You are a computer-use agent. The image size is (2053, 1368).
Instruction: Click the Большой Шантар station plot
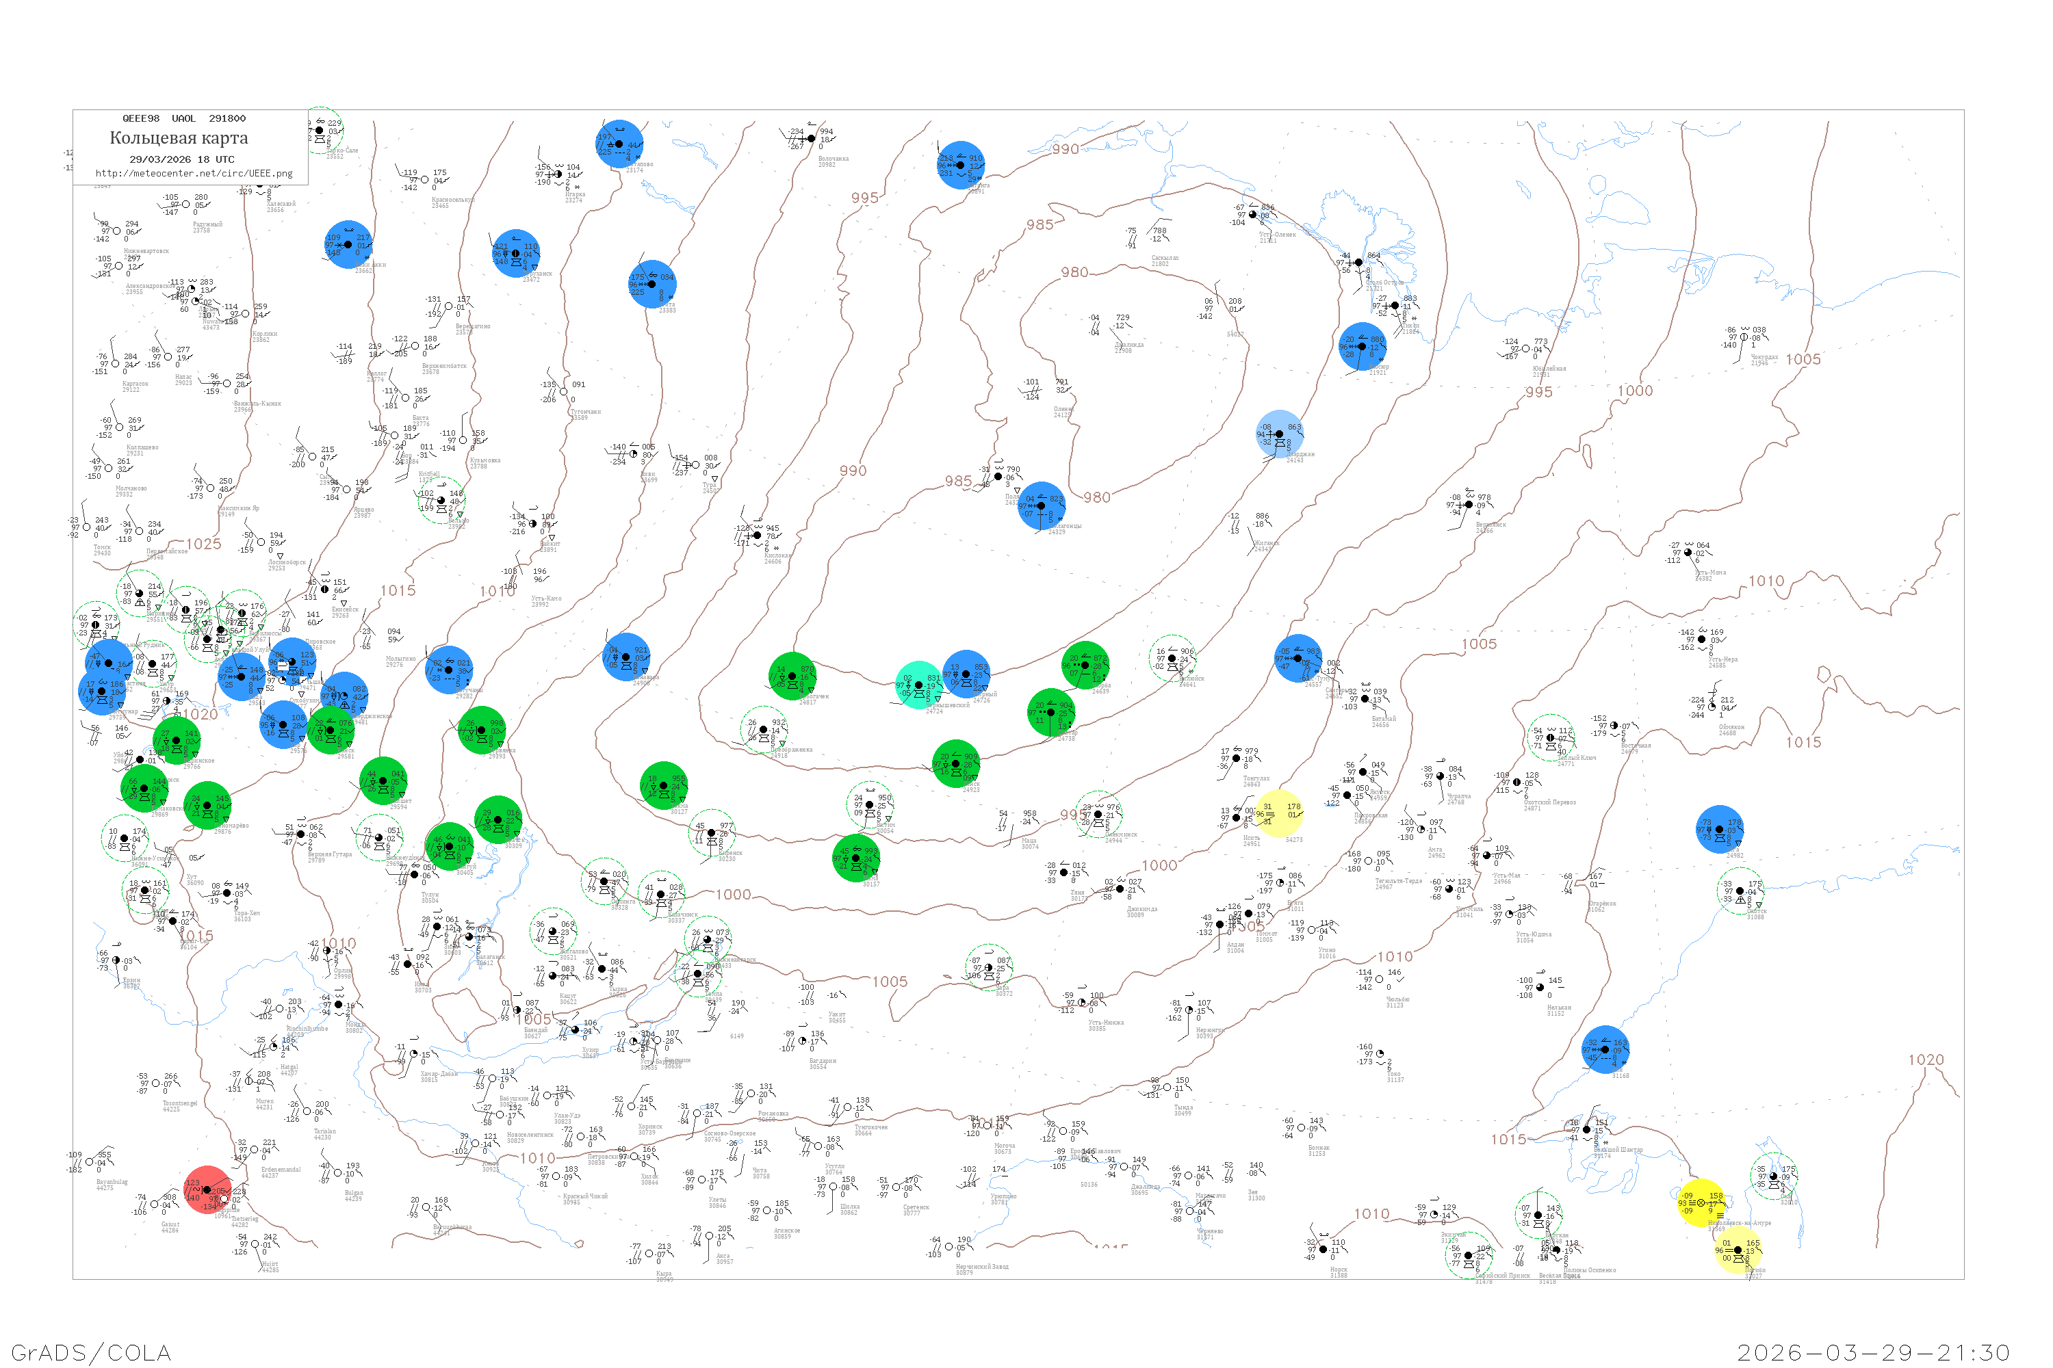tap(1587, 1129)
